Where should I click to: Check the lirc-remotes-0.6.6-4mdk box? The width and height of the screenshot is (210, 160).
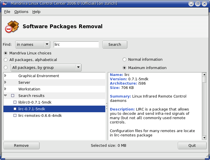pyautogui.click(x=15, y=115)
